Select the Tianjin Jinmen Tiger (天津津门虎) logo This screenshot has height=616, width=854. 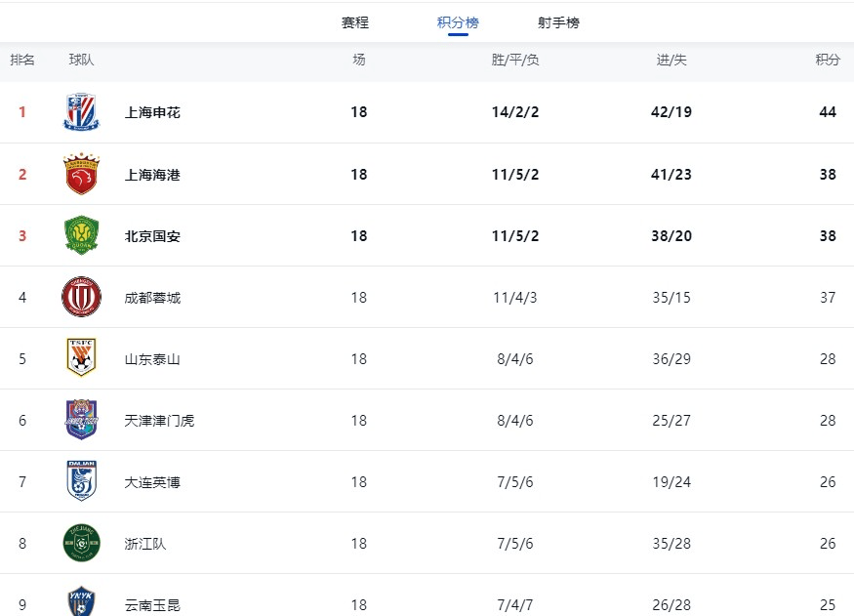pyautogui.click(x=81, y=420)
